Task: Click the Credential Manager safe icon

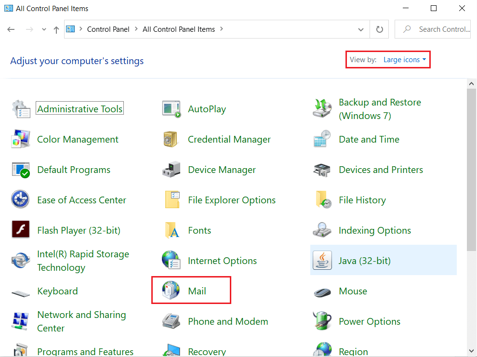Action: [x=171, y=140]
